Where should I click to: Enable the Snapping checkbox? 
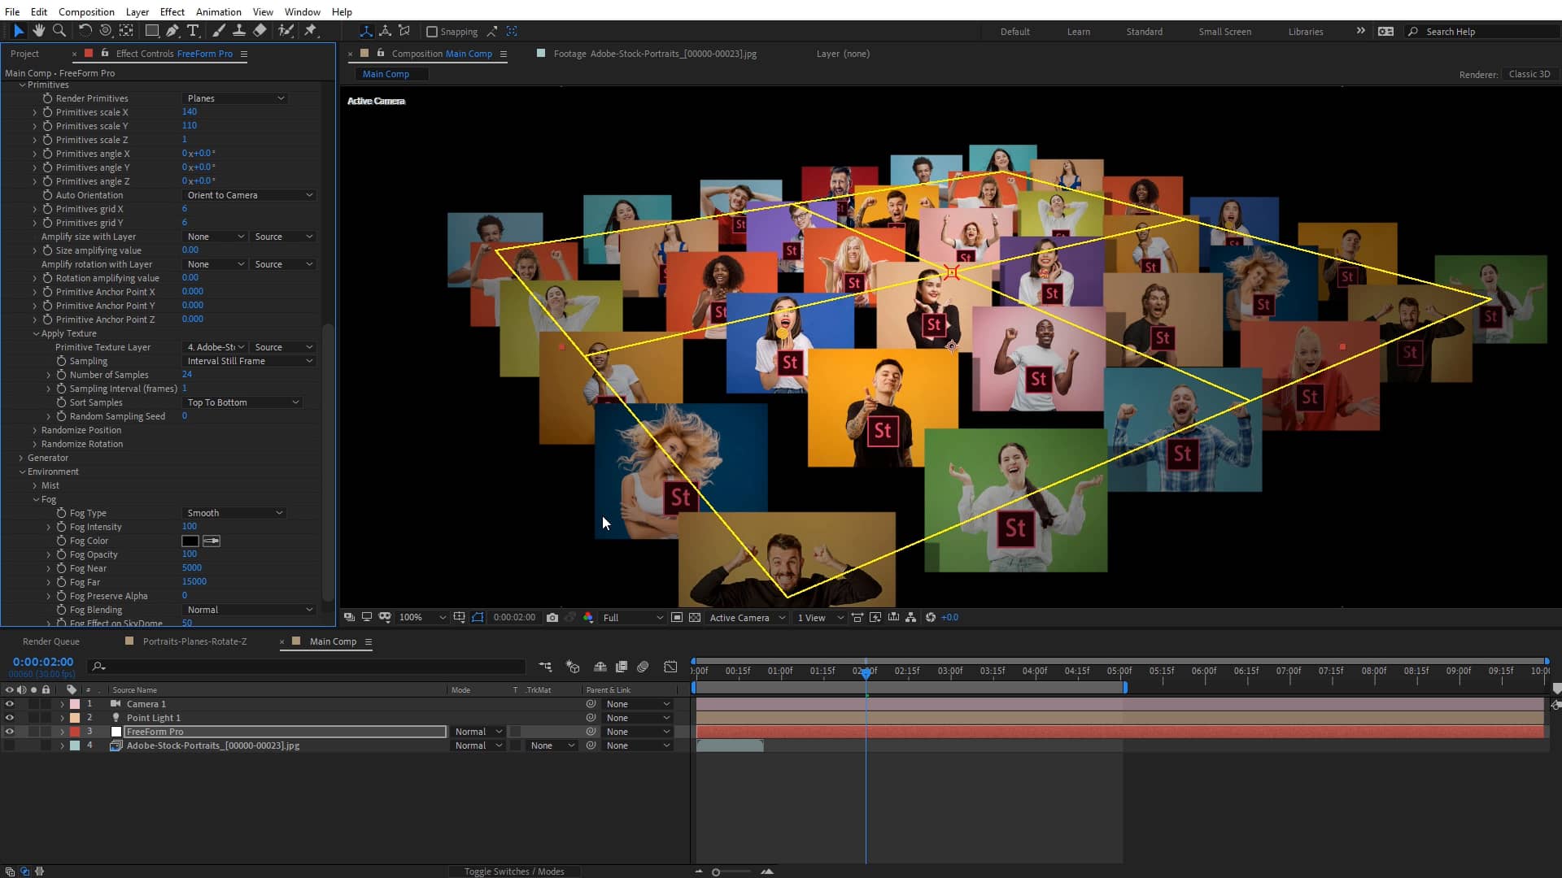tap(432, 32)
